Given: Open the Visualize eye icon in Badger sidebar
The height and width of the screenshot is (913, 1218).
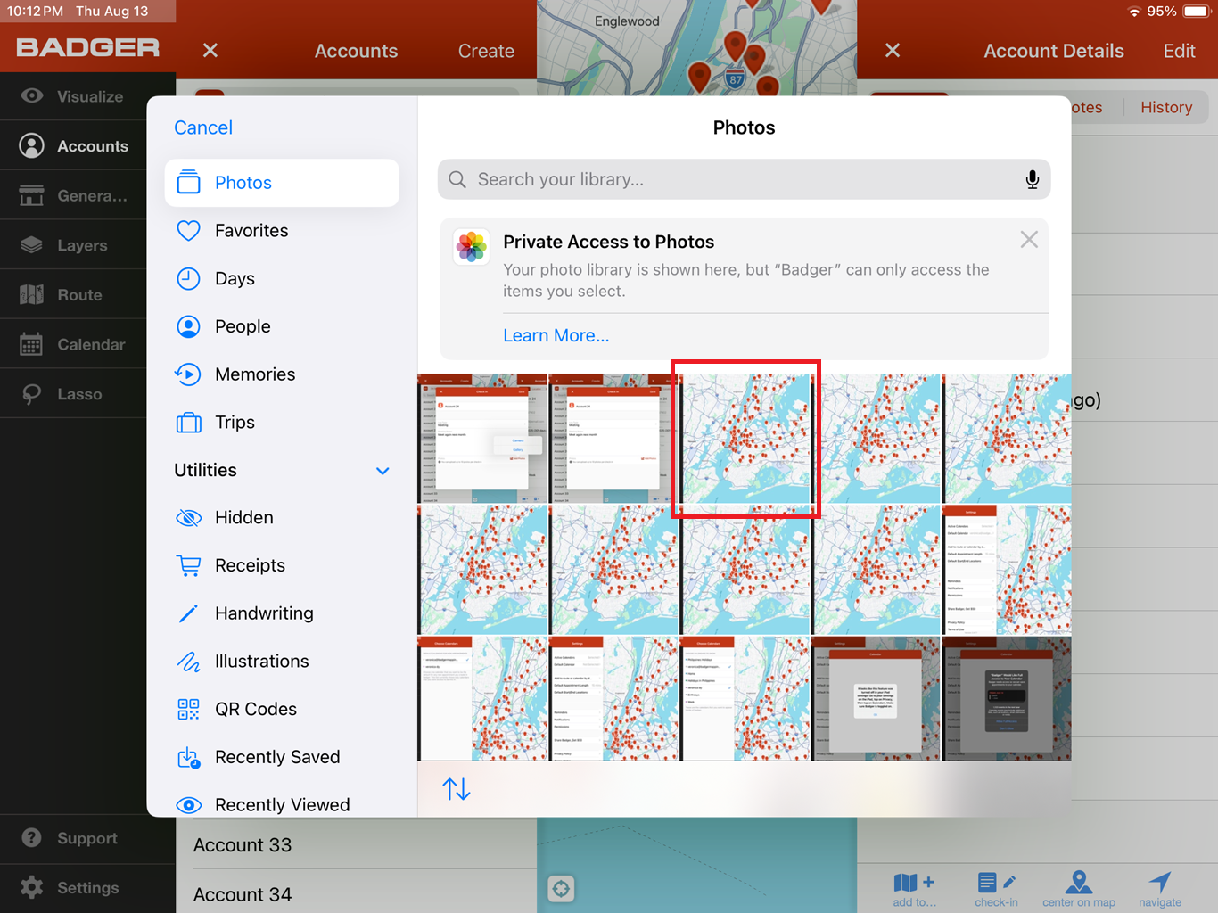Looking at the screenshot, I should (x=32, y=95).
